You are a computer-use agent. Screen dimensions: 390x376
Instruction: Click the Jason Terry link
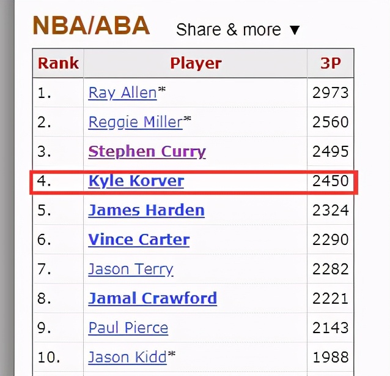click(x=131, y=269)
